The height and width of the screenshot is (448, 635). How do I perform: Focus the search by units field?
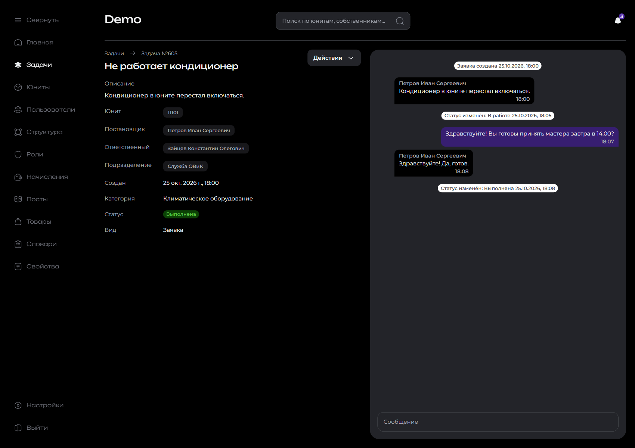(343, 21)
